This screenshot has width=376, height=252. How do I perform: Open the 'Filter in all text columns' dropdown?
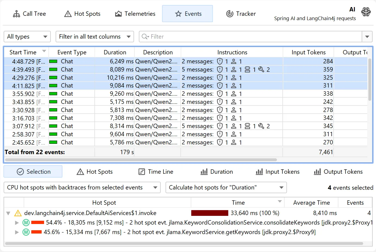95,37
